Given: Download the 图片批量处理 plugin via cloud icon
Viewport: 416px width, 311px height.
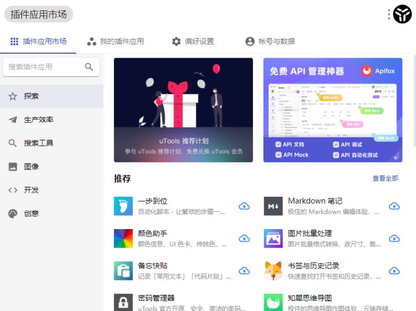Looking at the screenshot, I should click(394, 238).
